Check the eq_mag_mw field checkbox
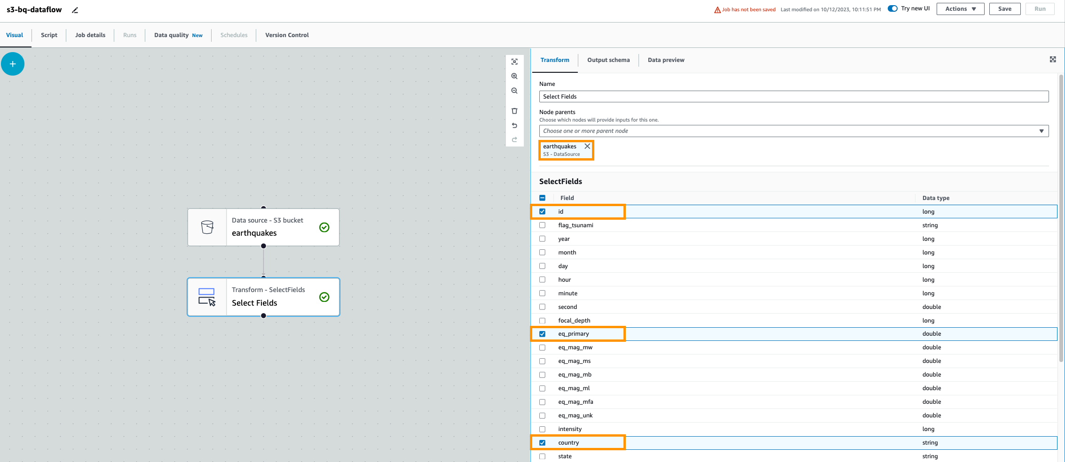This screenshot has height=462, width=1065. 542,347
